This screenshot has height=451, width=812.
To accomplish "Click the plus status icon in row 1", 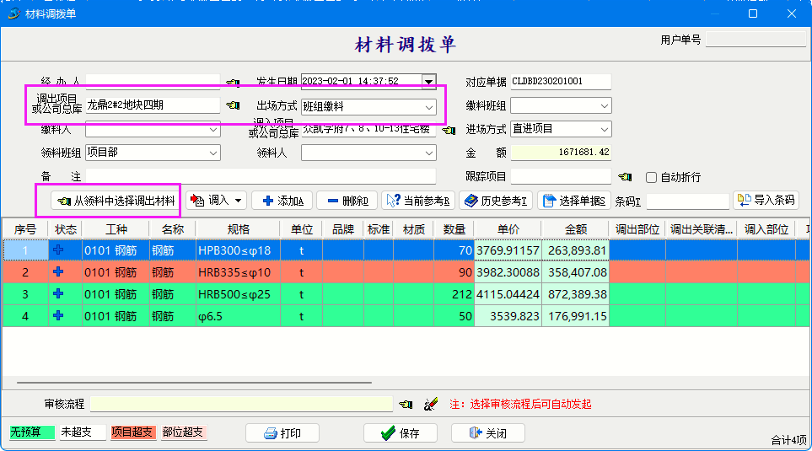I will click(58, 250).
